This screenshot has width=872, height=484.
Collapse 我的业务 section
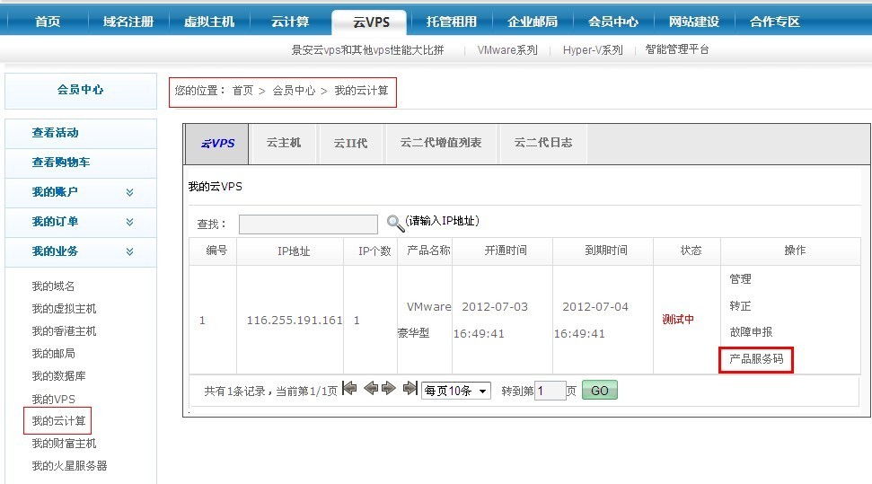point(130,251)
